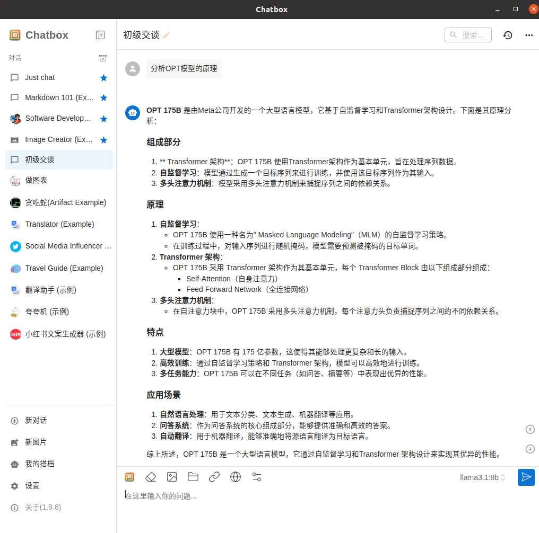Toggle web browsing with the globe icon
539x533 pixels.
(x=236, y=477)
